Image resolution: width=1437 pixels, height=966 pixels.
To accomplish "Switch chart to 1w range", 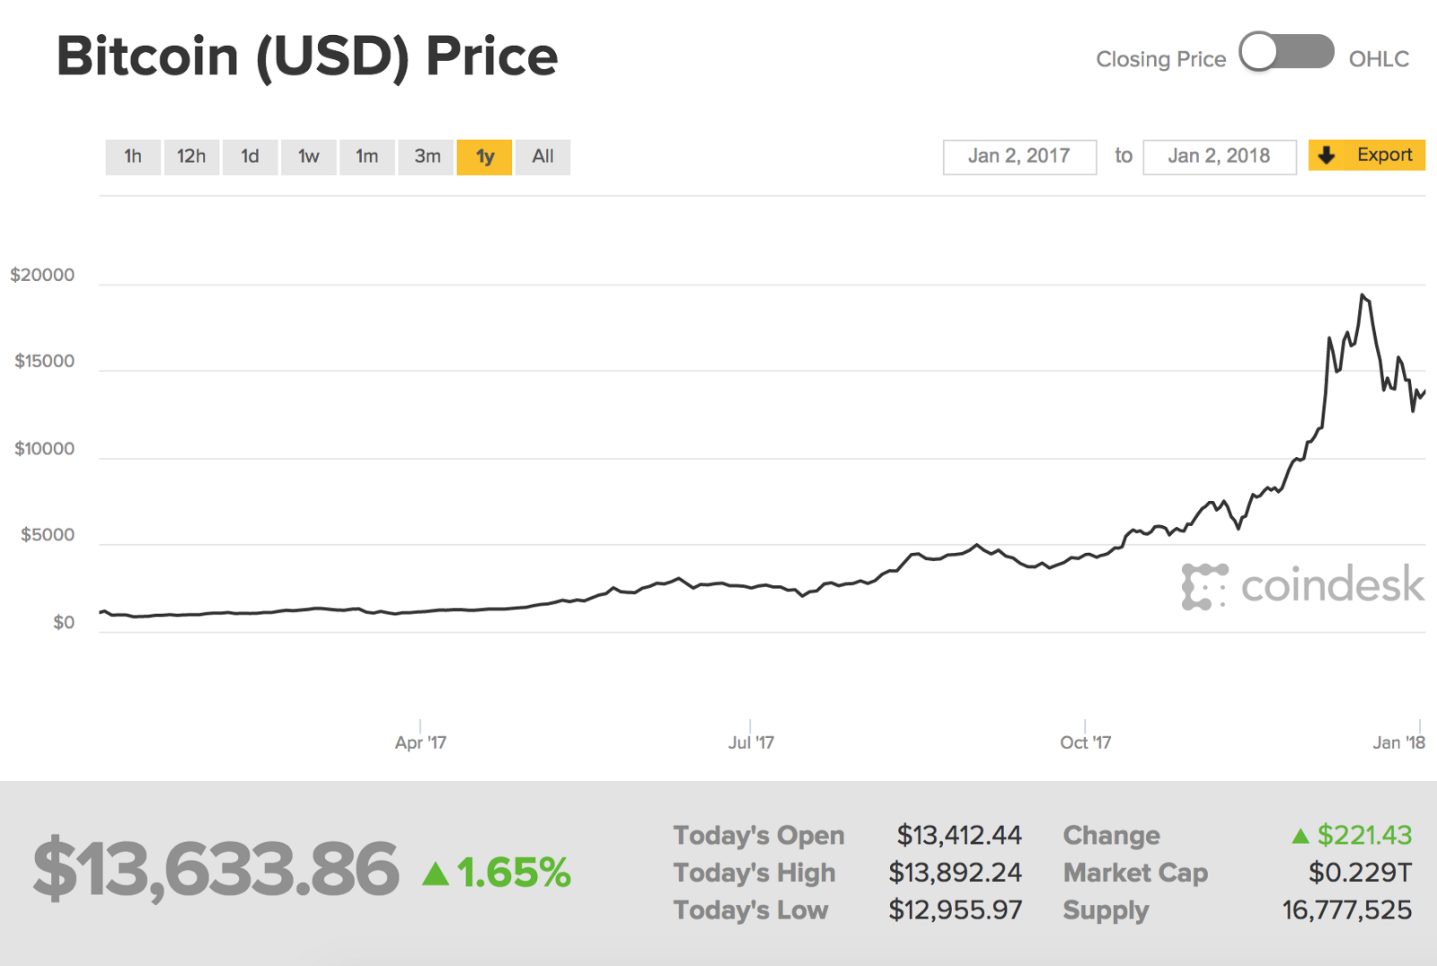I will (309, 157).
